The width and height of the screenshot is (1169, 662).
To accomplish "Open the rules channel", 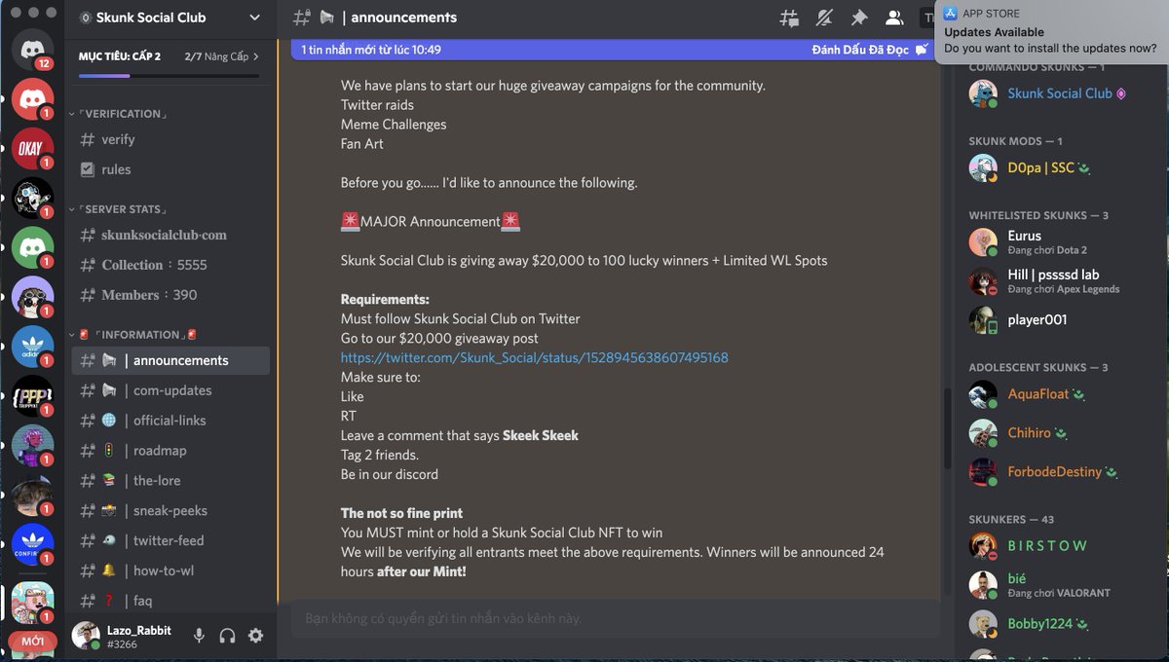I will coord(170,169).
